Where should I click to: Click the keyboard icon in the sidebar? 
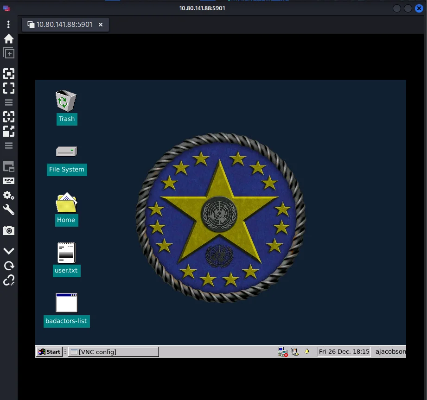(9, 181)
